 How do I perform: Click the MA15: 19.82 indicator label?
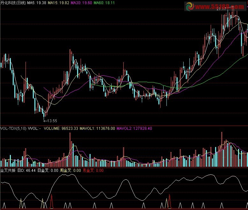click(58, 3)
